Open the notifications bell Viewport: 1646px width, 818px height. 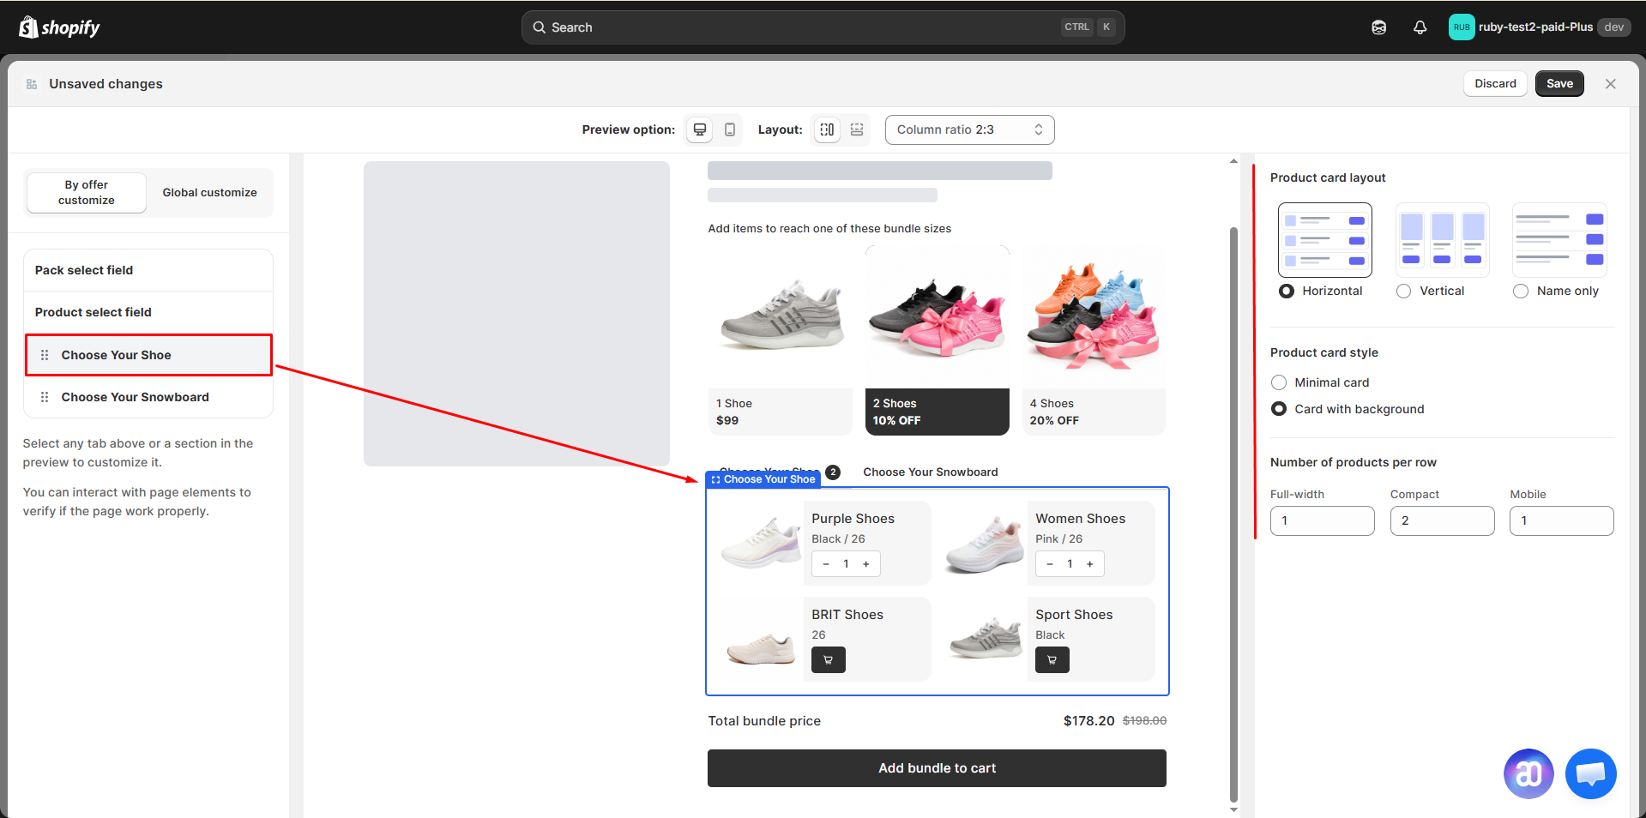point(1420,27)
